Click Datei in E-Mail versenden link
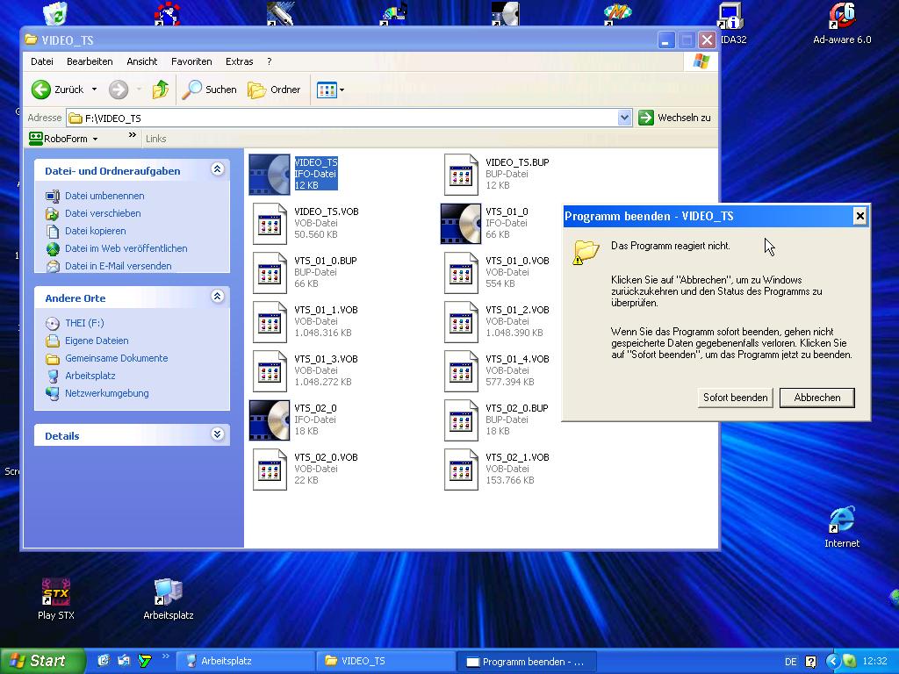This screenshot has height=674, width=899. click(119, 266)
